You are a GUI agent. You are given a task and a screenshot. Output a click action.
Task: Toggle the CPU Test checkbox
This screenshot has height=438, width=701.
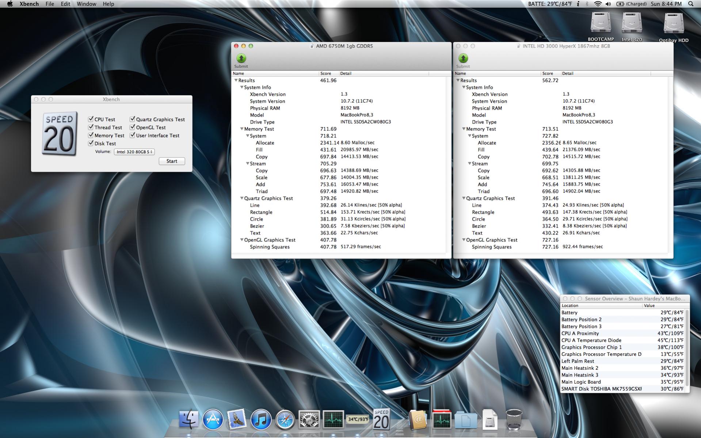coord(91,119)
